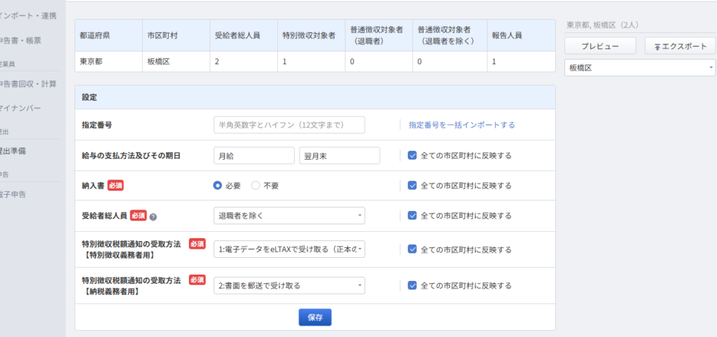717x337 pixels.
Task: Click the 指定番号 input field
Action: pos(288,125)
